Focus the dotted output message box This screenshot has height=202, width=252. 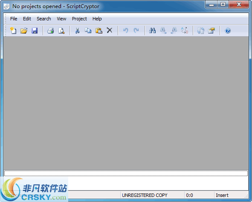tap(126, 173)
